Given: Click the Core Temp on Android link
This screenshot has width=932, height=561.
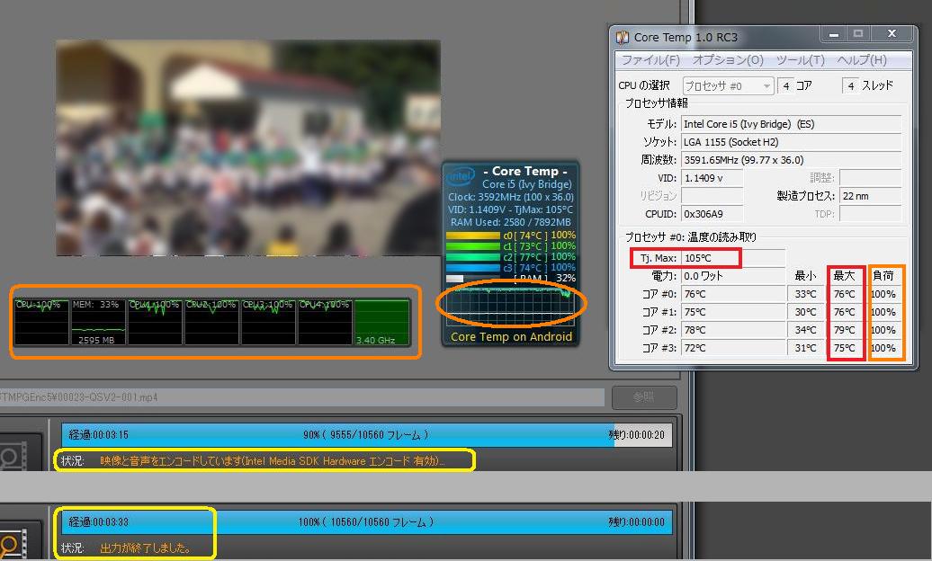Looking at the screenshot, I should coord(511,336).
